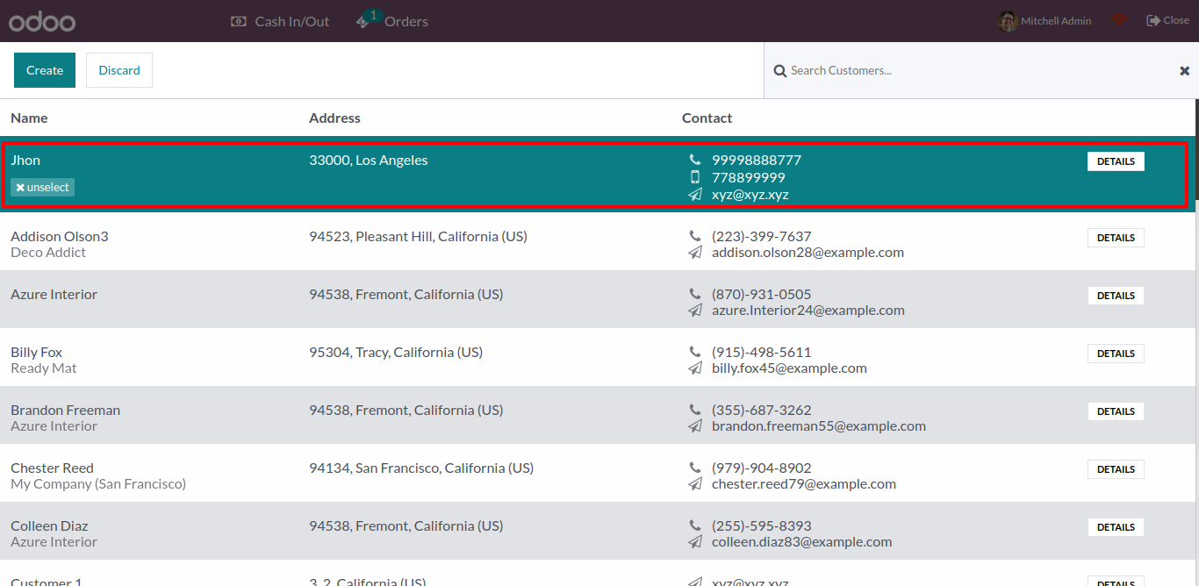1199x586 pixels.
Task: Open the Orders menu
Action: 392,21
